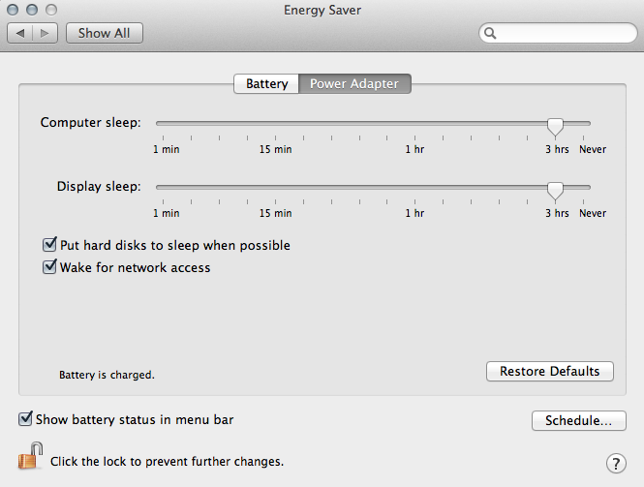Click the Show All button
644x487 pixels.
point(104,33)
